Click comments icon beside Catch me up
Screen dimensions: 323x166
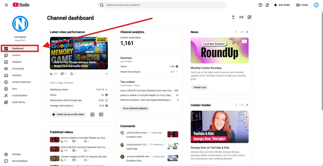pyautogui.click(x=101, y=115)
